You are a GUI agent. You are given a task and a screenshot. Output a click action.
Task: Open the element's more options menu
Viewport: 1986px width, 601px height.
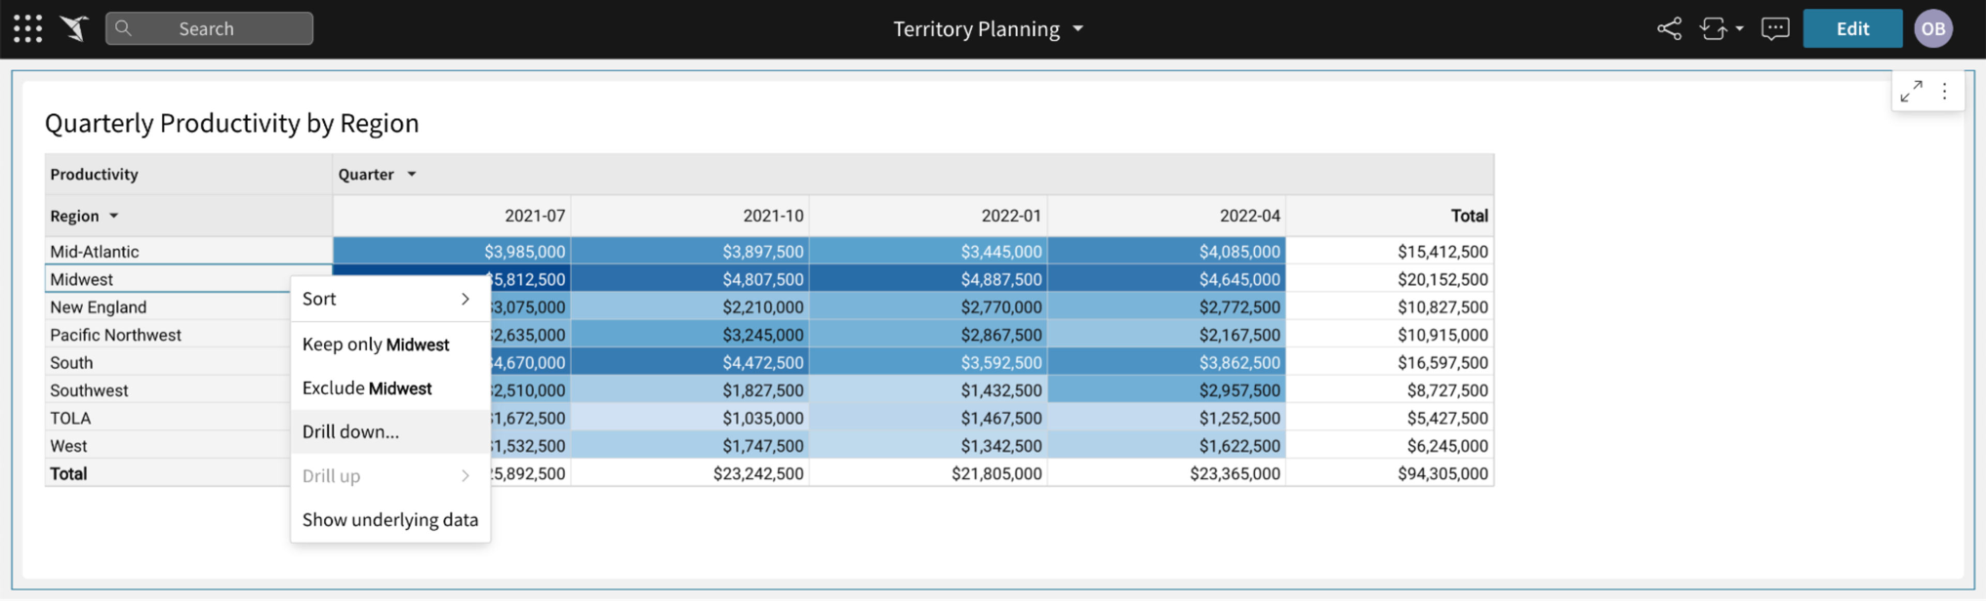(x=1945, y=92)
